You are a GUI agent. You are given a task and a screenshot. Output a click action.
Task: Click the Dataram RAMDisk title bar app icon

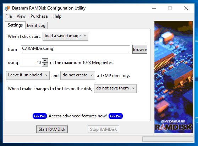pos(7,8)
